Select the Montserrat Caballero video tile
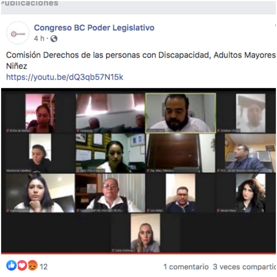Screen dimensions: 277x277 click(40, 153)
